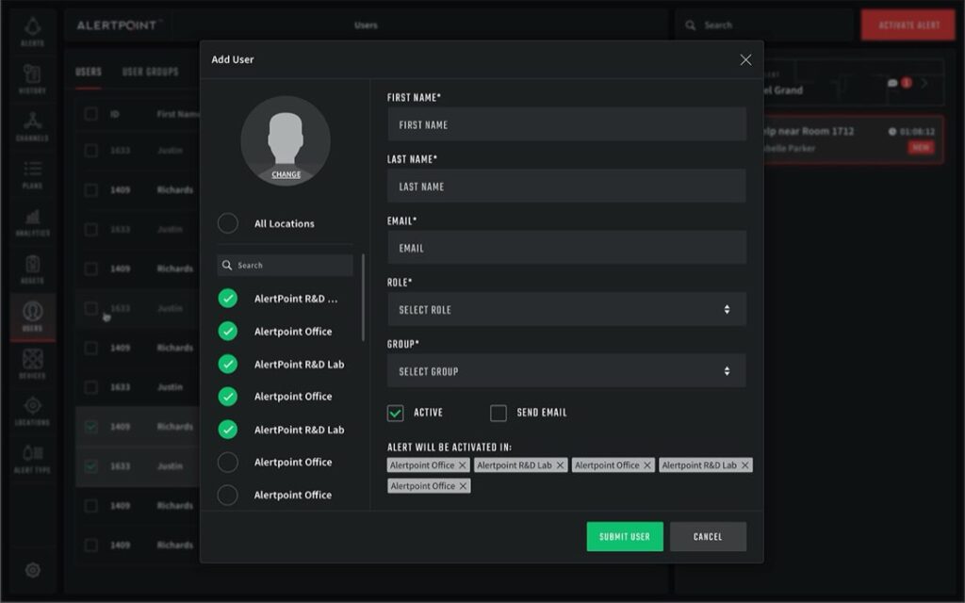Click the right chevron in the alert panel

pos(924,83)
